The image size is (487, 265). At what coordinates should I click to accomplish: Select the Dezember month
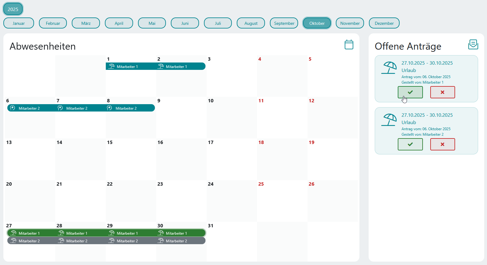coord(384,23)
